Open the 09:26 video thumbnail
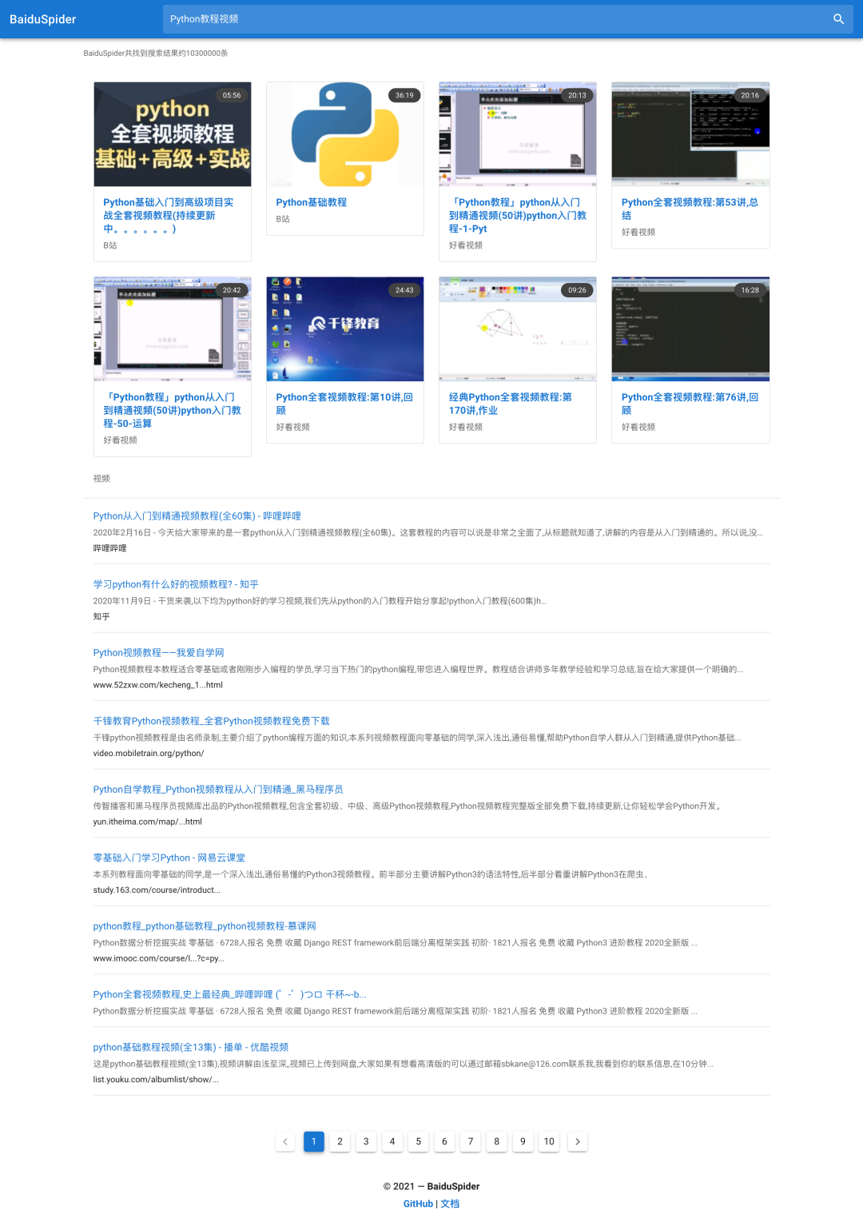Viewport: 863px width, 1222px height. 518,329
